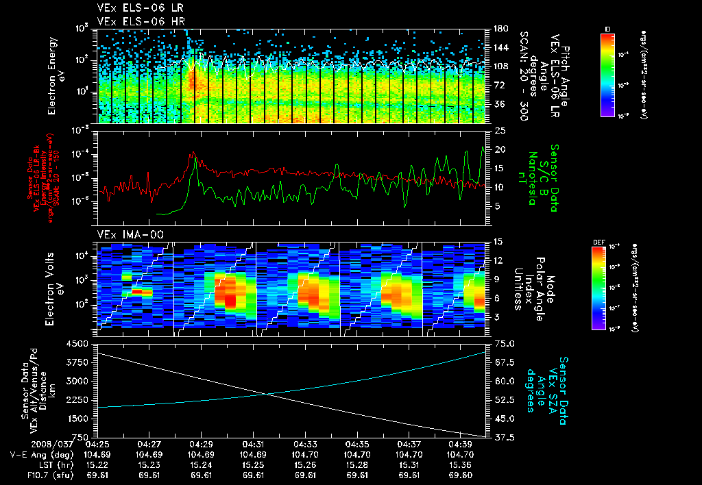This screenshot has width=702, height=485.
Task: Click the 'Electron Energy eV' axis label
Action: [56, 77]
